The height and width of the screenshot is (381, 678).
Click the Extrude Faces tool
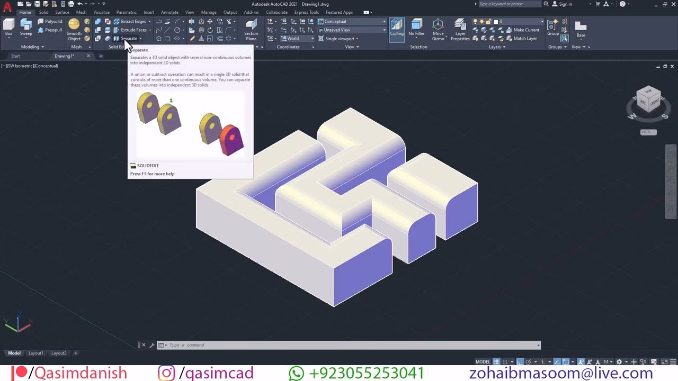click(x=130, y=30)
